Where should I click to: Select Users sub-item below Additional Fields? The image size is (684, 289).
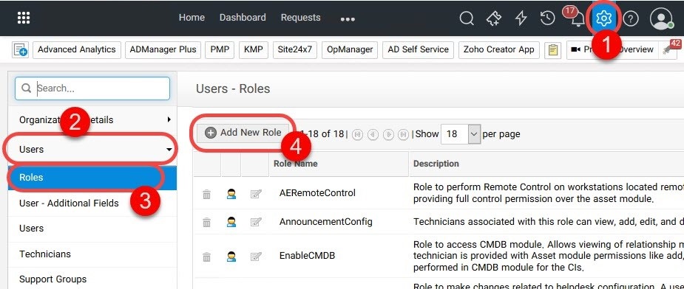pos(92,229)
